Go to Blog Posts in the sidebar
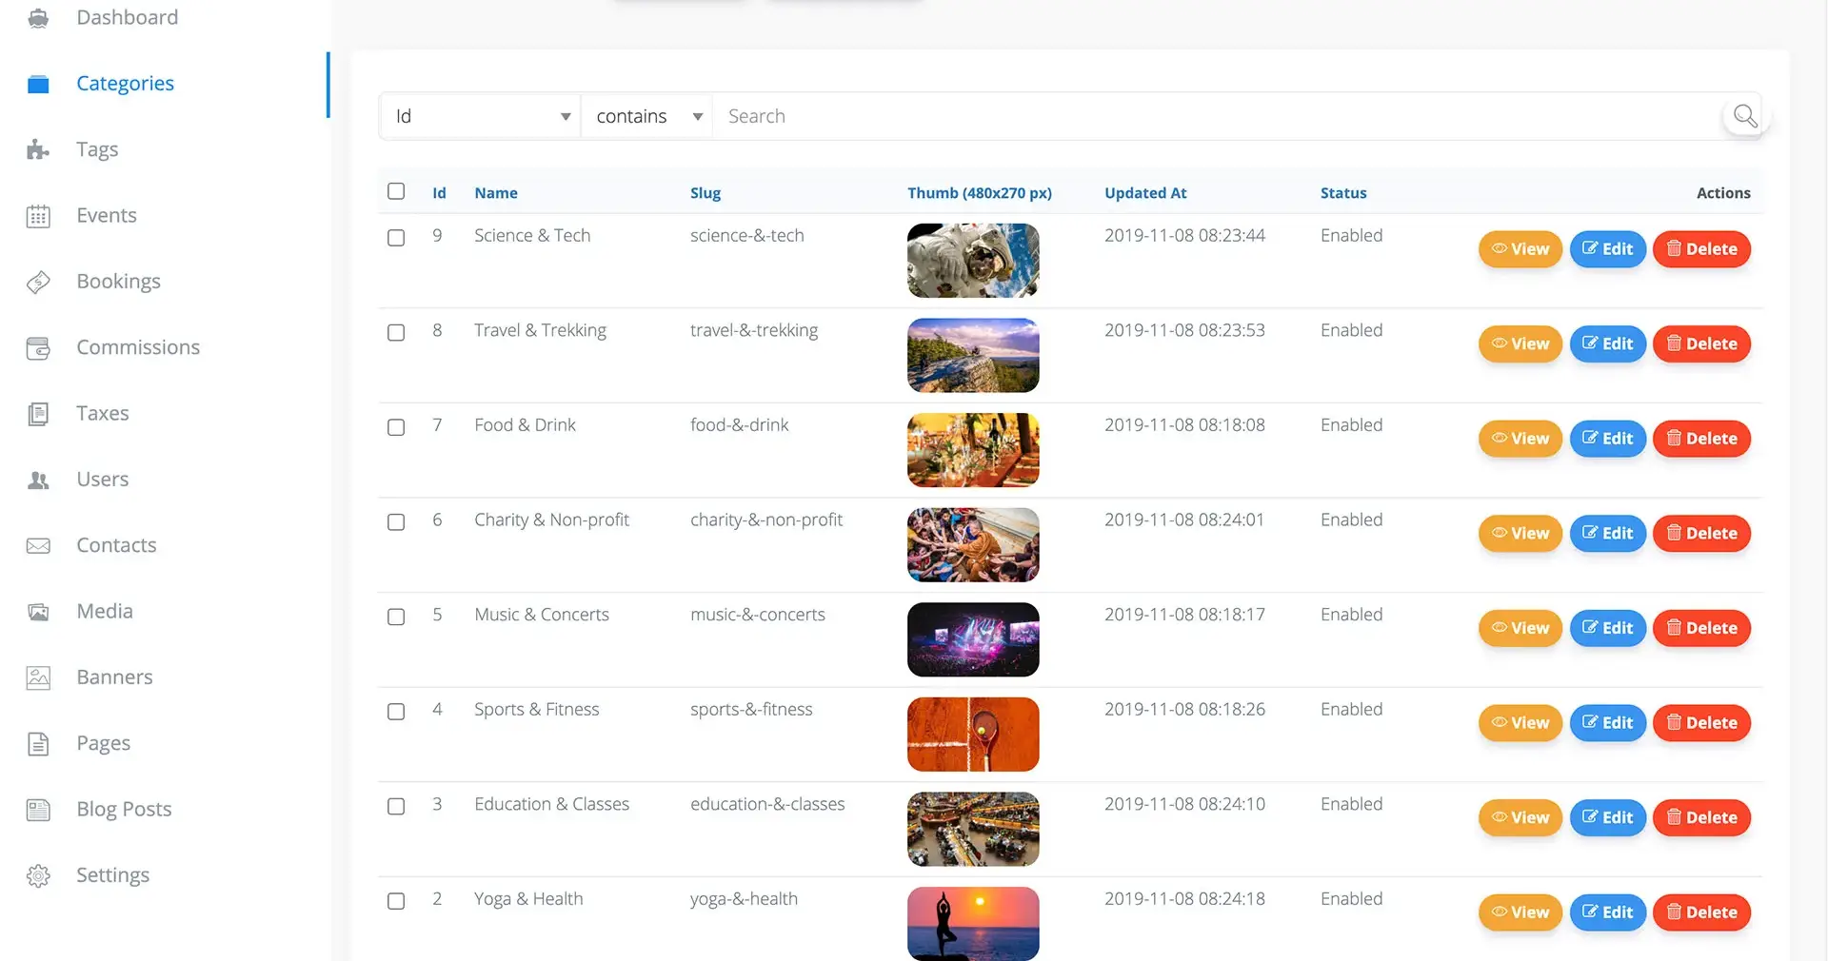This screenshot has height=961, width=1828. [x=124, y=809]
